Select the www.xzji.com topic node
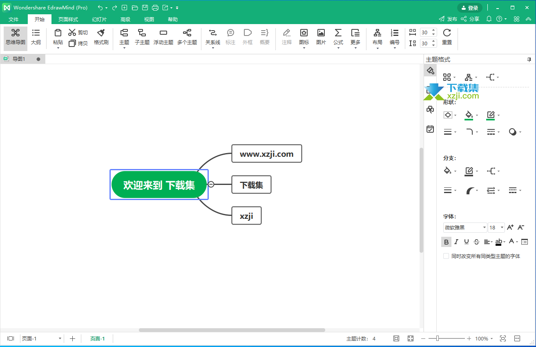The height and width of the screenshot is (347, 536). point(266,153)
